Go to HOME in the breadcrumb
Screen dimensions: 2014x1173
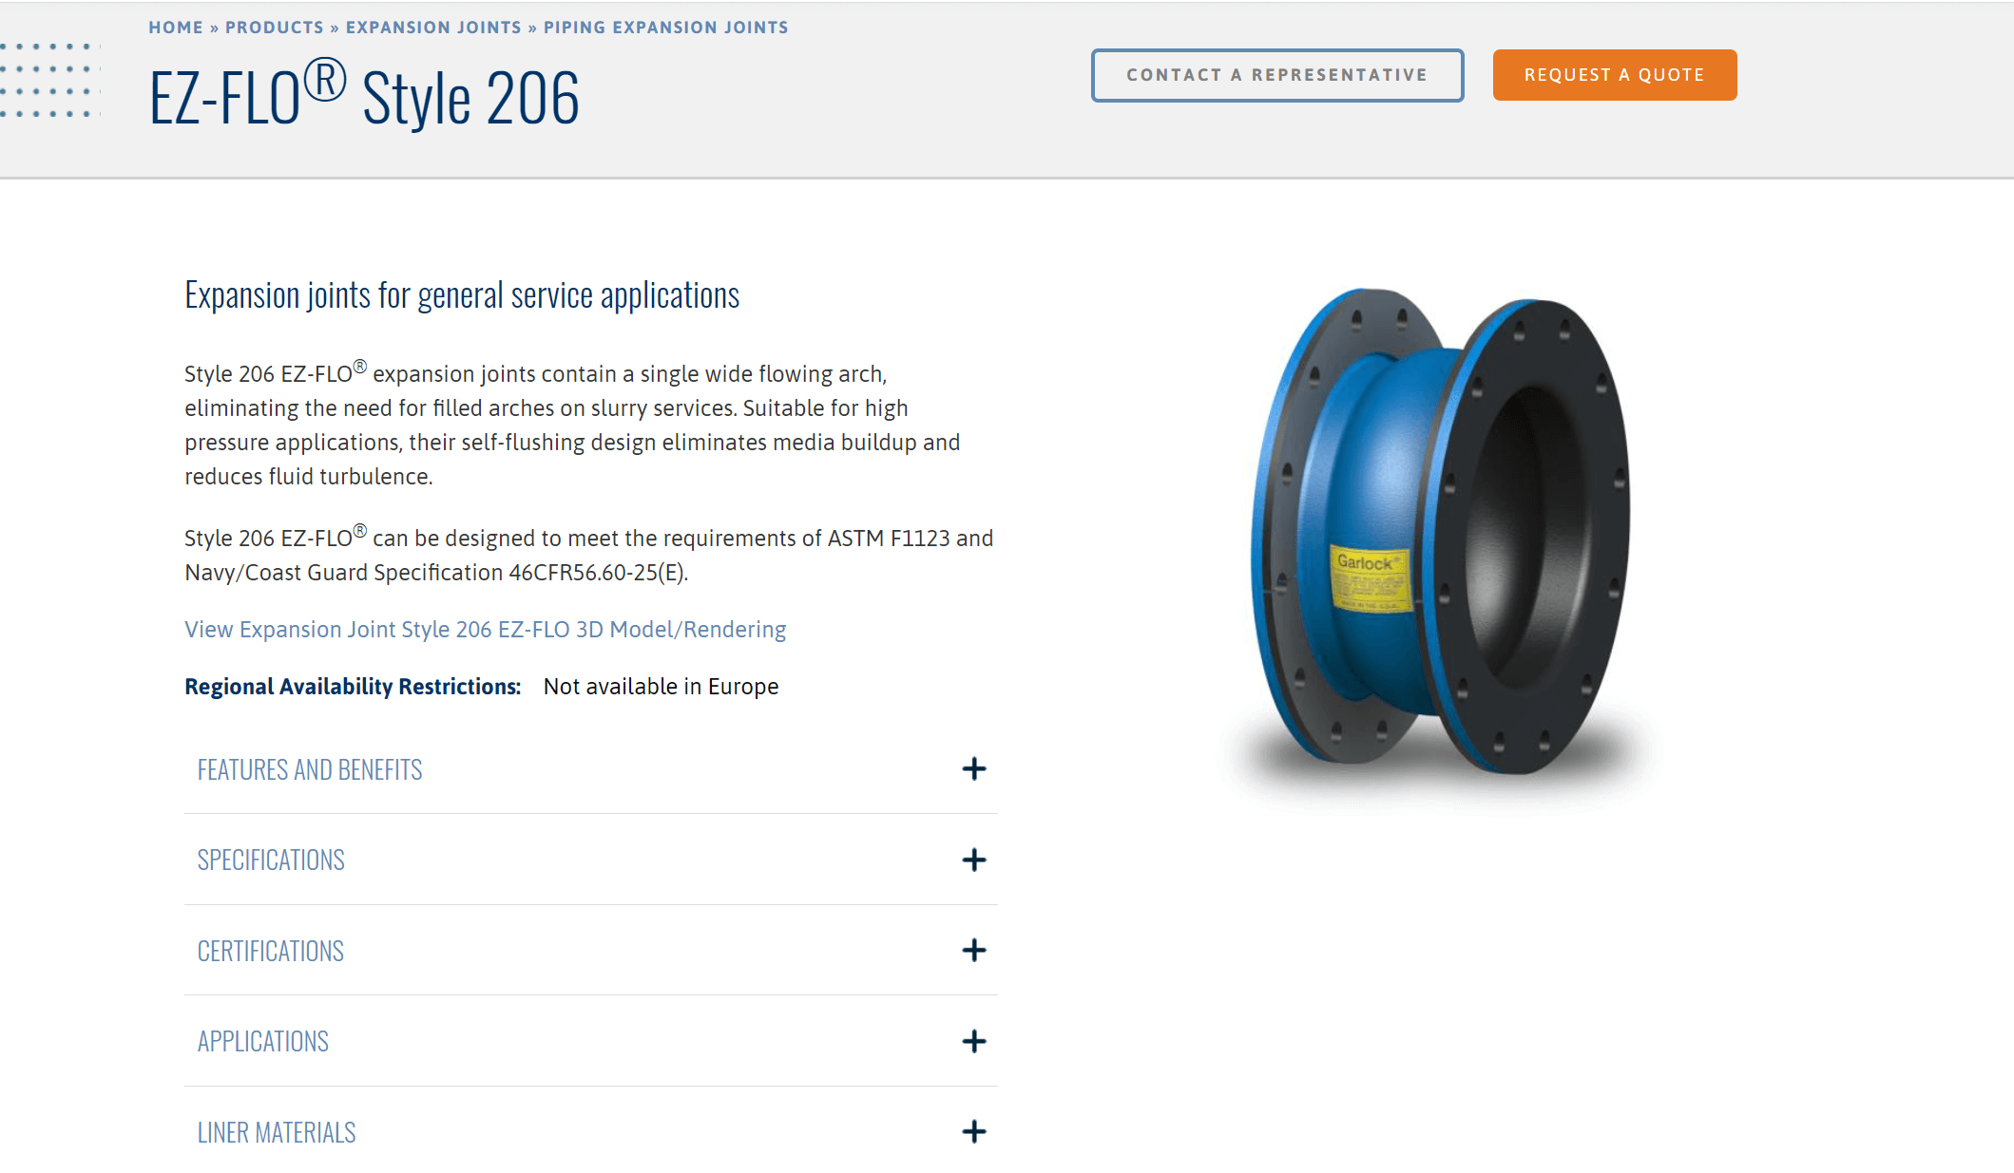click(x=176, y=28)
